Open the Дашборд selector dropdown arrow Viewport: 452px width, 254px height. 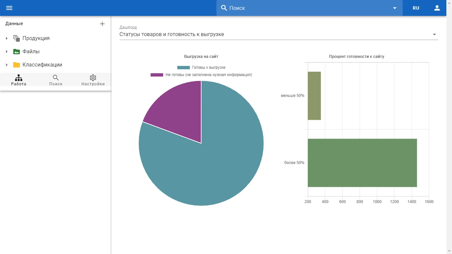pos(434,34)
